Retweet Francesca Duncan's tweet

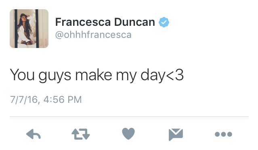click(x=81, y=134)
